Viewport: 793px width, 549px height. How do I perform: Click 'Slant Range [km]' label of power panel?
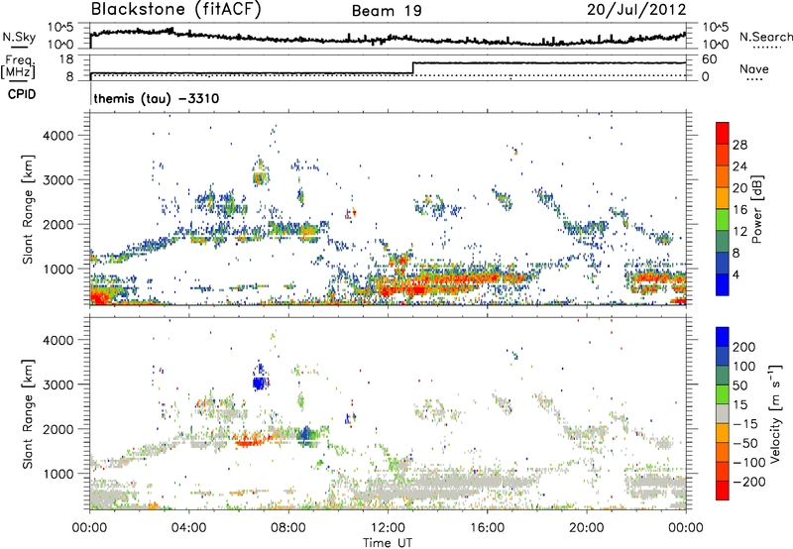(28, 209)
